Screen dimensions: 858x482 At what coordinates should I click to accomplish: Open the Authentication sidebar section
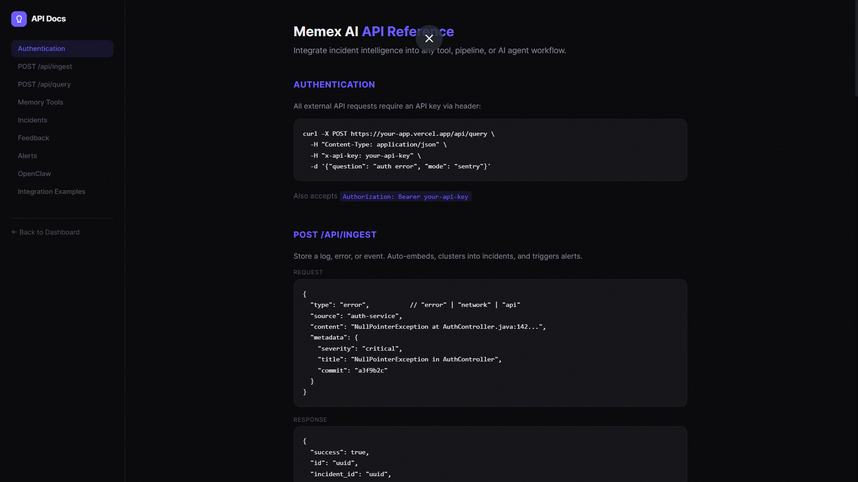62,49
